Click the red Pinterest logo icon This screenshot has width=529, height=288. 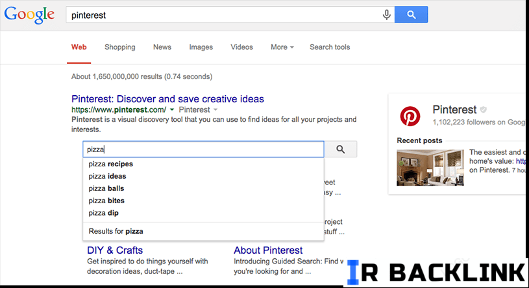pos(410,116)
